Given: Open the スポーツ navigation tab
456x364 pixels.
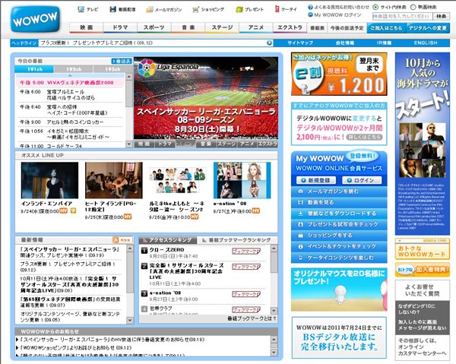Looking at the screenshot, I should pos(154,27).
